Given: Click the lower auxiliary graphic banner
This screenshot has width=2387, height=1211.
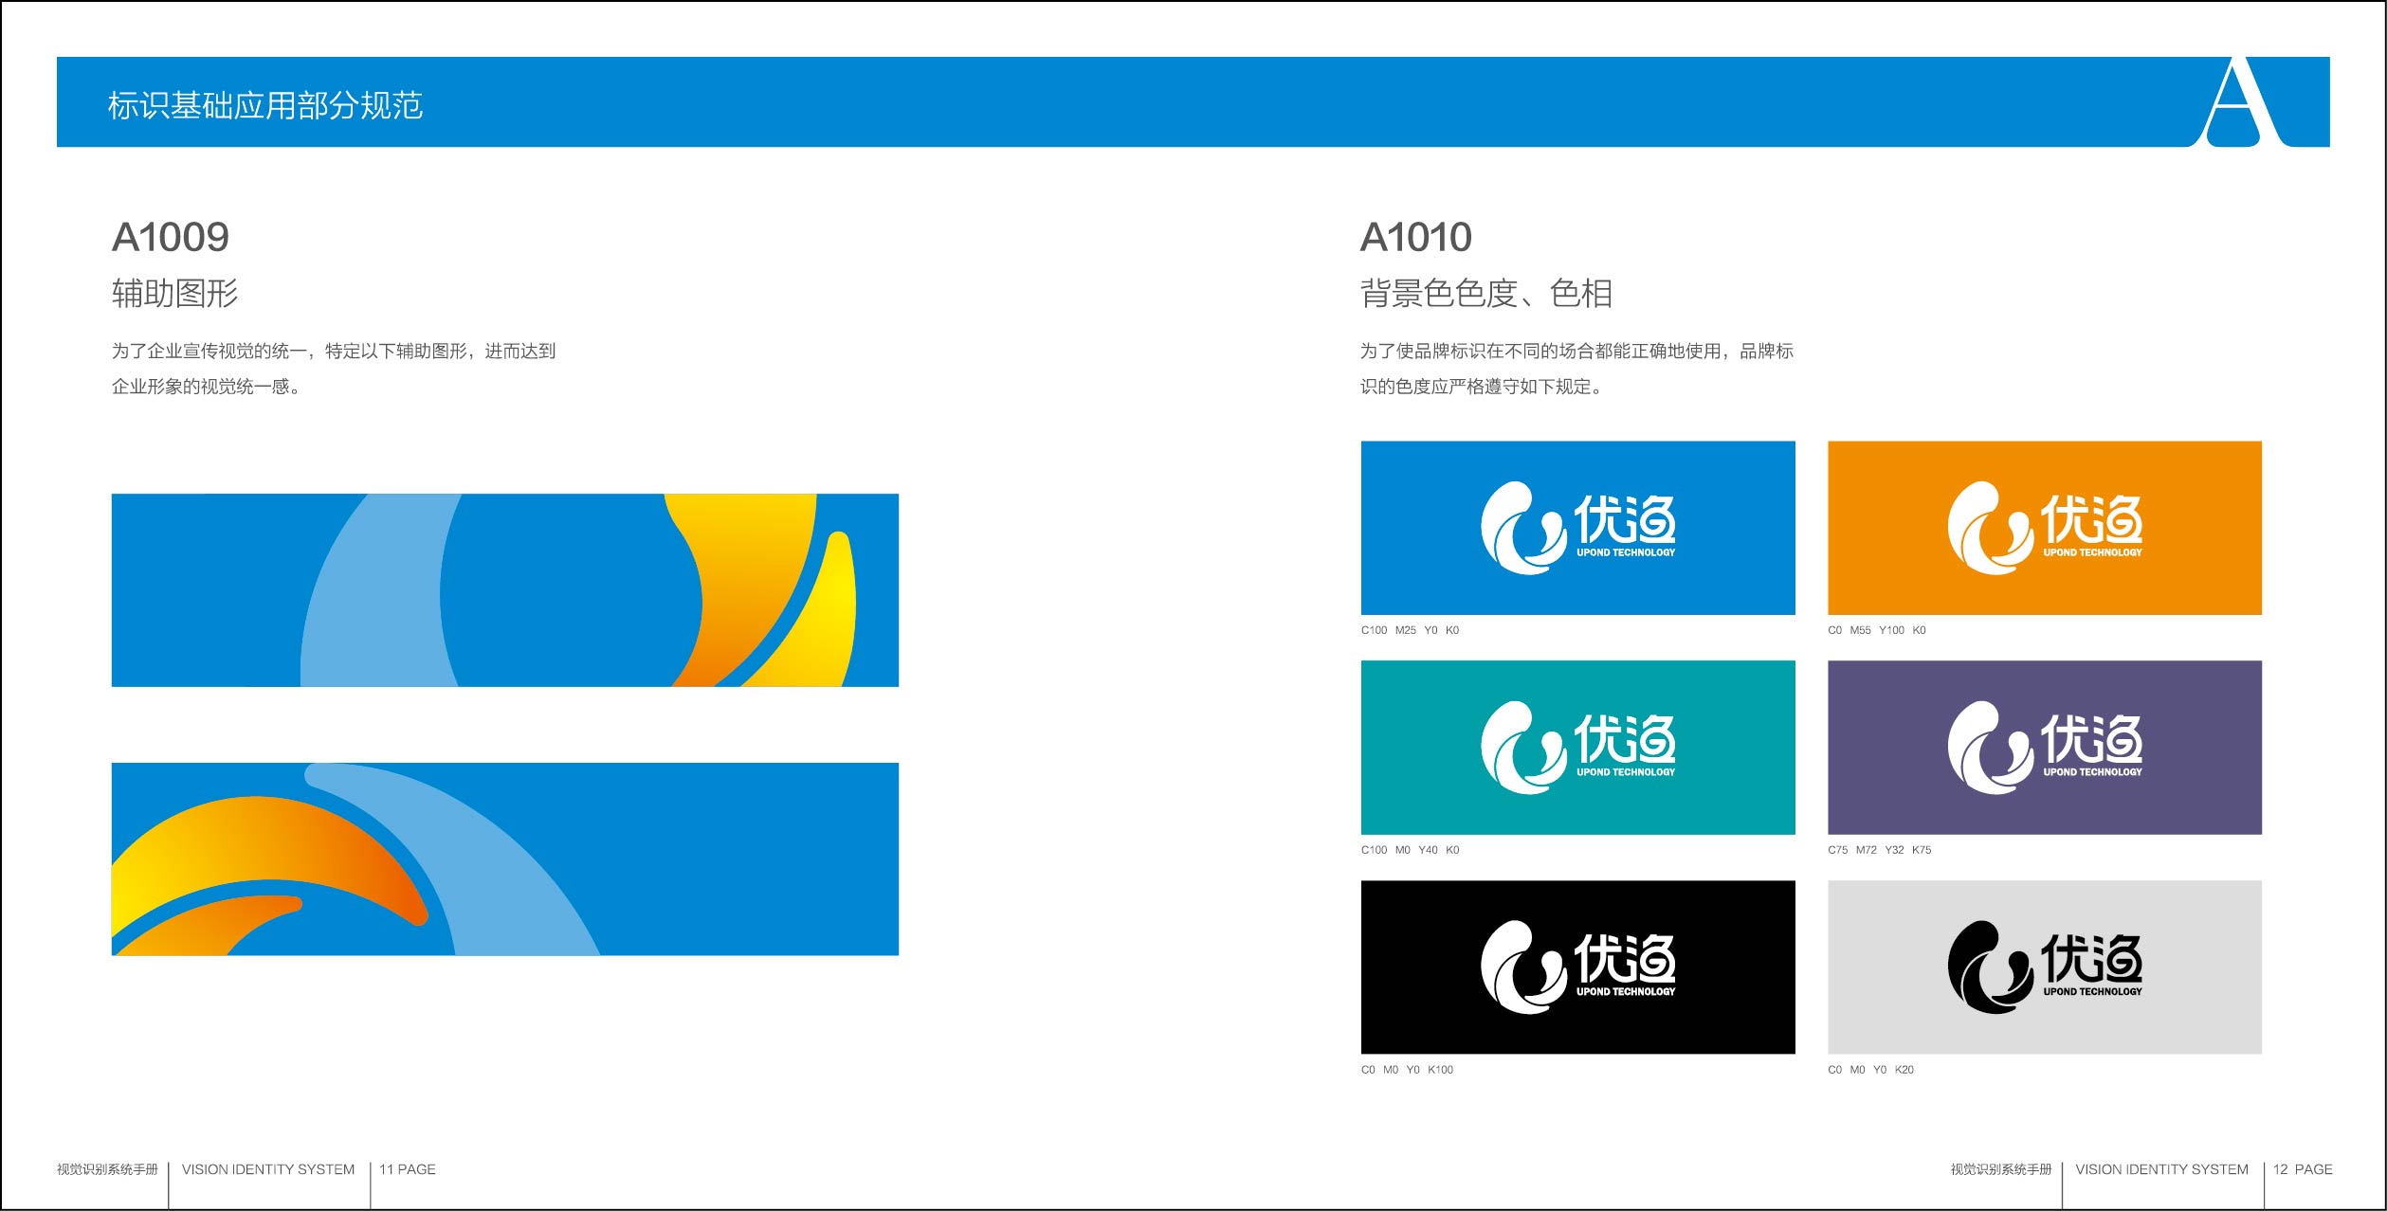Looking at the screenshot, I should [x=504, y=859].
